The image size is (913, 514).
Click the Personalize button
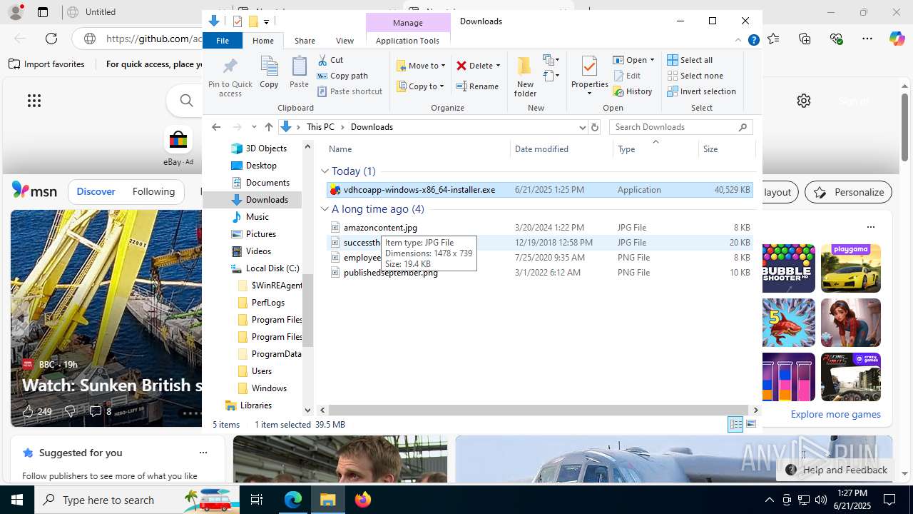[849, 192]
